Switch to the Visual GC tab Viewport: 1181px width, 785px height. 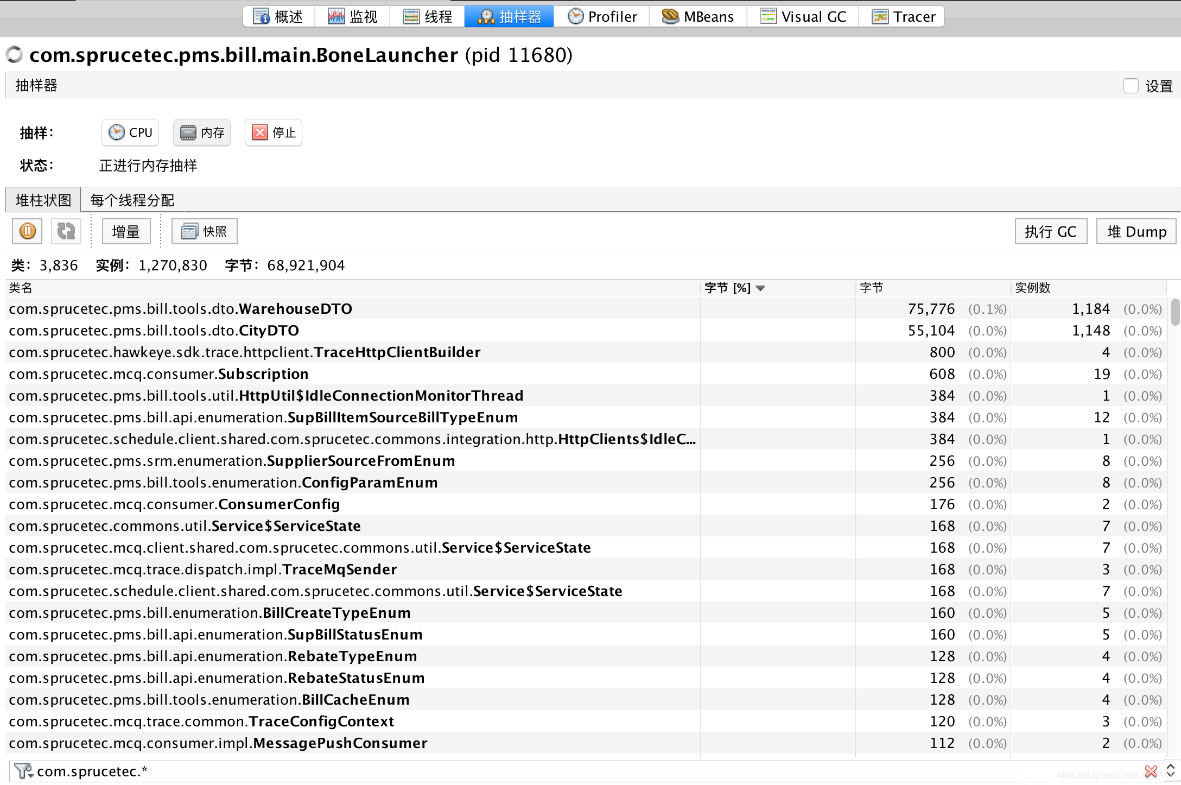[803, 17]
